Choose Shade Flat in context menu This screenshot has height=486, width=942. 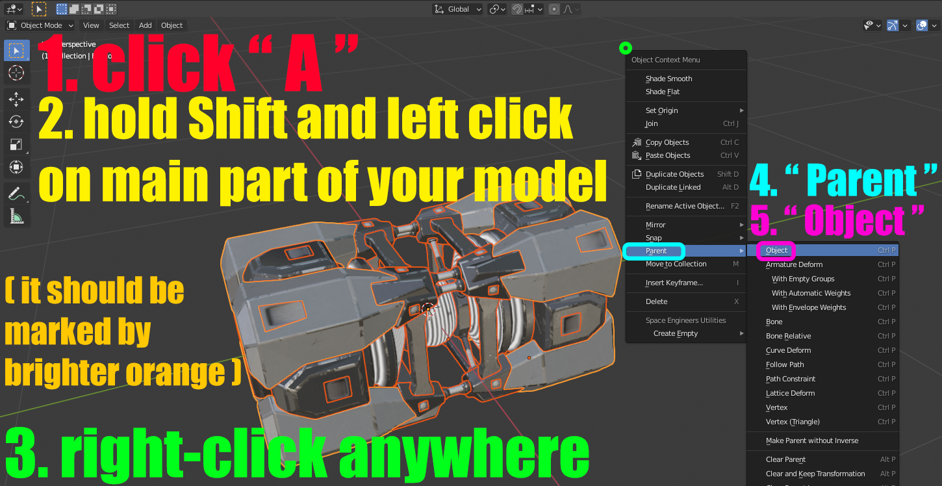tap(686, 92)
